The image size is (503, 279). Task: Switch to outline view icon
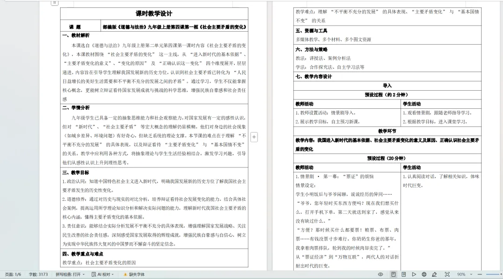pyautogui.click(x=403, y=274)
